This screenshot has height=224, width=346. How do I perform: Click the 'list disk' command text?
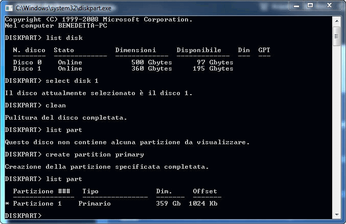64,38
